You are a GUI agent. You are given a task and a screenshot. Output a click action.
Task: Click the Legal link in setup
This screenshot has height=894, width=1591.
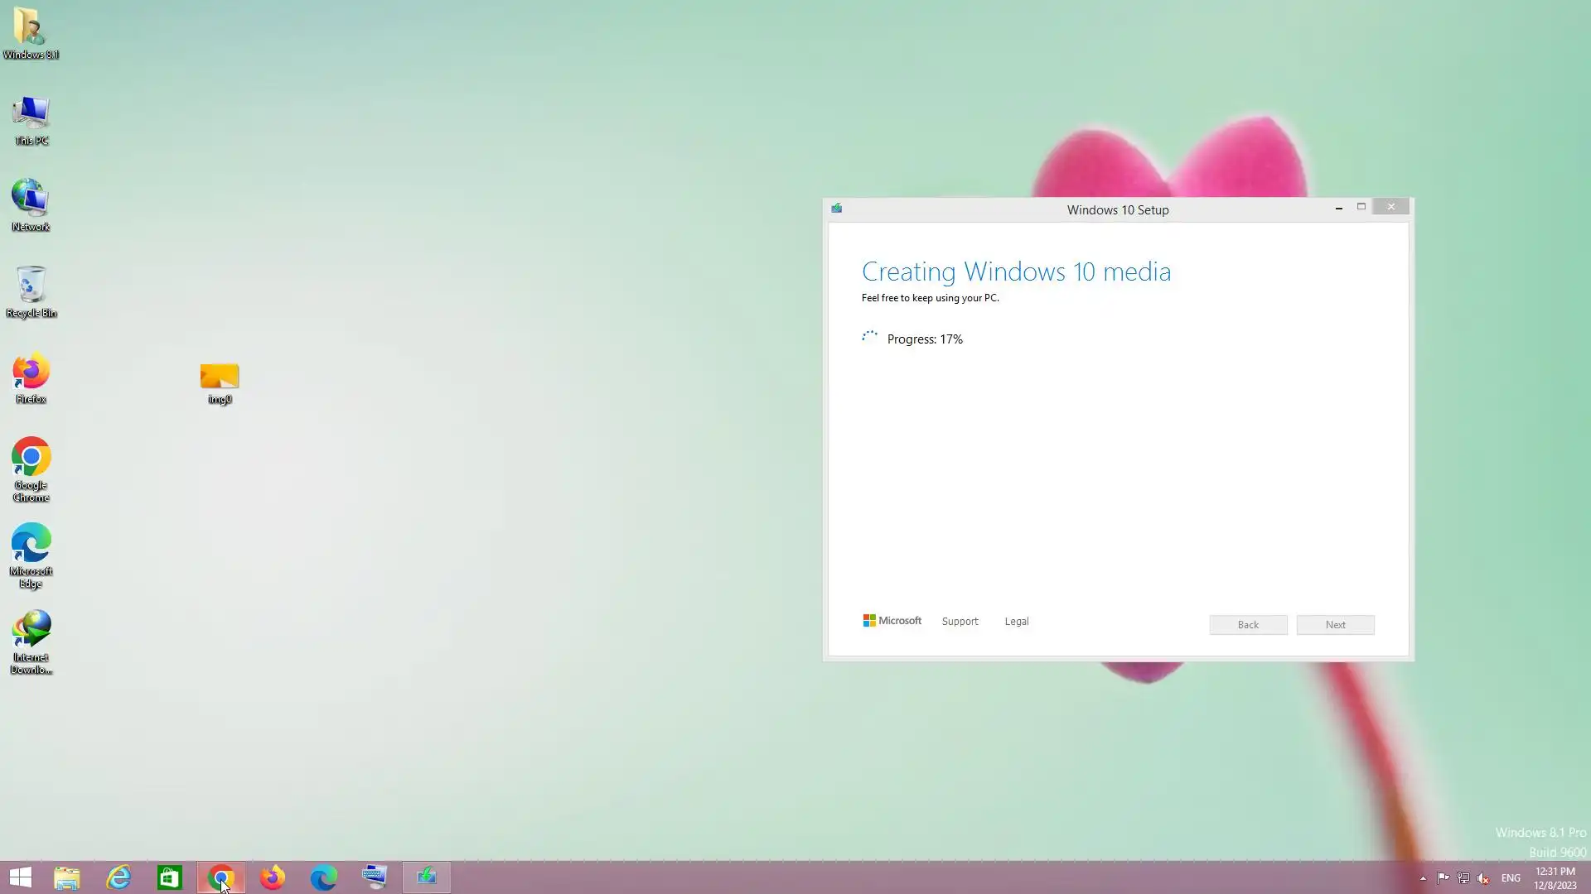[x=1017, y=622]
